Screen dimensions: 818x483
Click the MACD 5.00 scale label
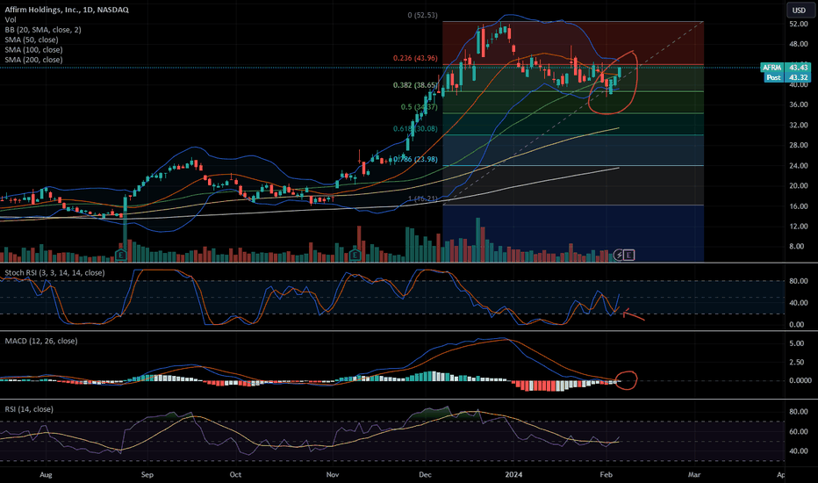click(x=799, y=343)
